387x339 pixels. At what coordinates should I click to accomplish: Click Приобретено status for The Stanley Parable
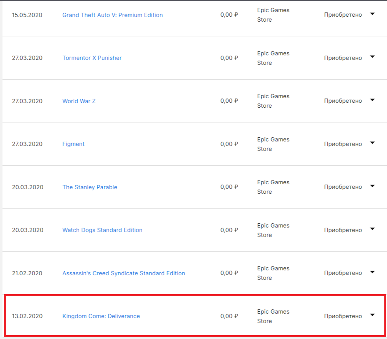point(343,187)
